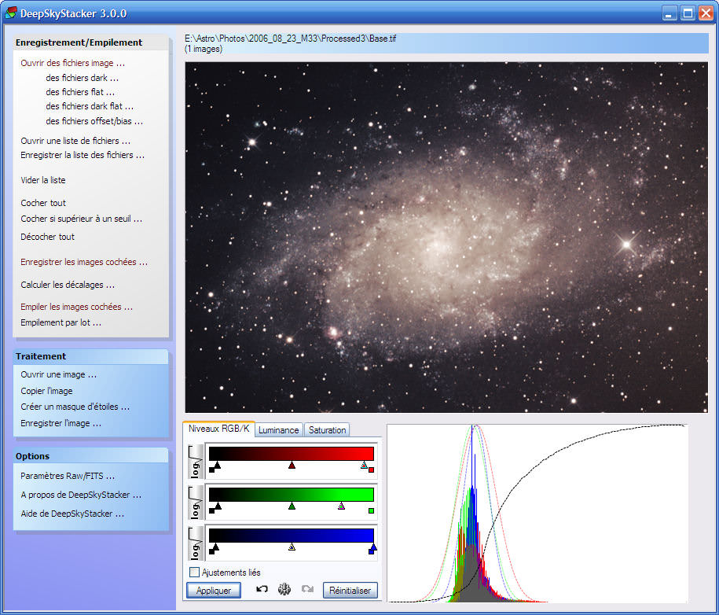The image size is (719, 615).
Task: Collapse the Traitement panel header
Action: (x=91, y=356)
